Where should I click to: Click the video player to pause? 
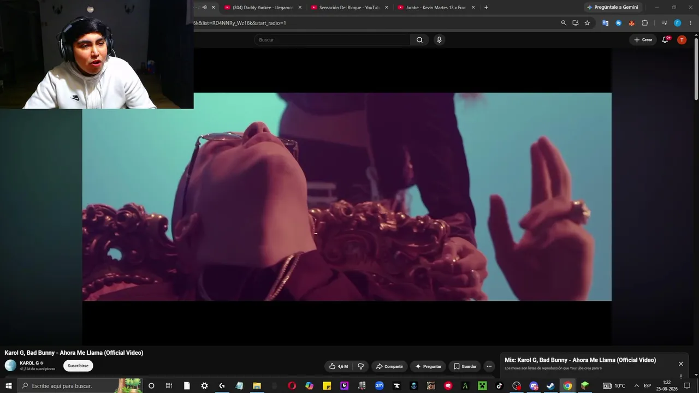click(x=347, y=196)
